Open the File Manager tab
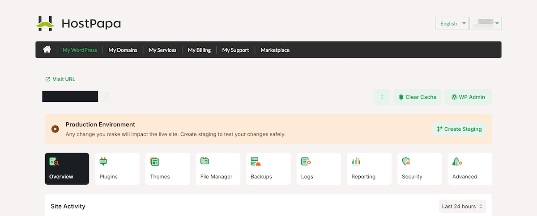Image resolution: width=537 pixels, height=216 pixels. click(x=218, y=169)
